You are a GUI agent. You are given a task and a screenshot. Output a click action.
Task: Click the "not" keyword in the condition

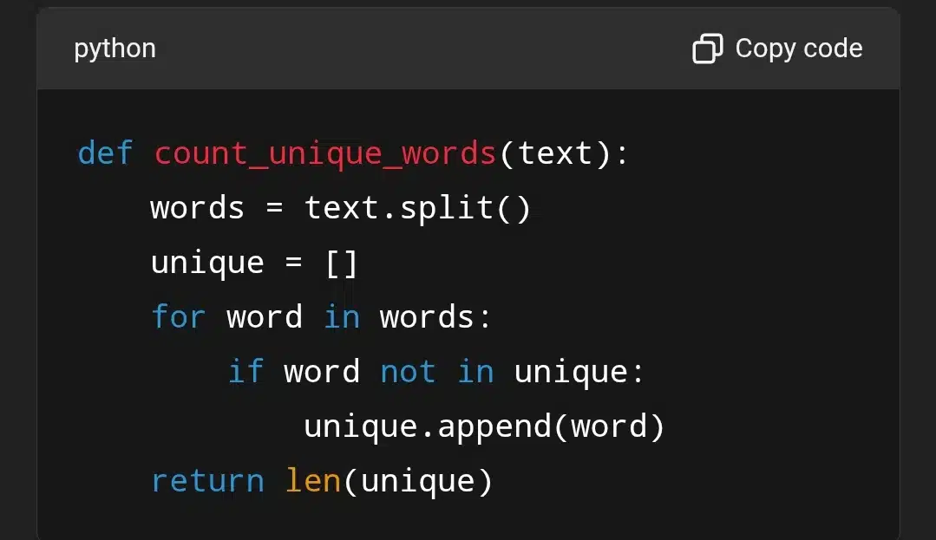(x=409, y=373)
